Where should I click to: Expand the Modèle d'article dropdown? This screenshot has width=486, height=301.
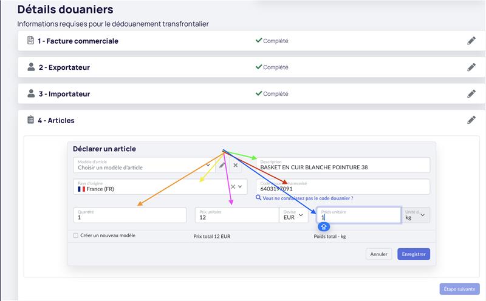(x=208, y=165)
